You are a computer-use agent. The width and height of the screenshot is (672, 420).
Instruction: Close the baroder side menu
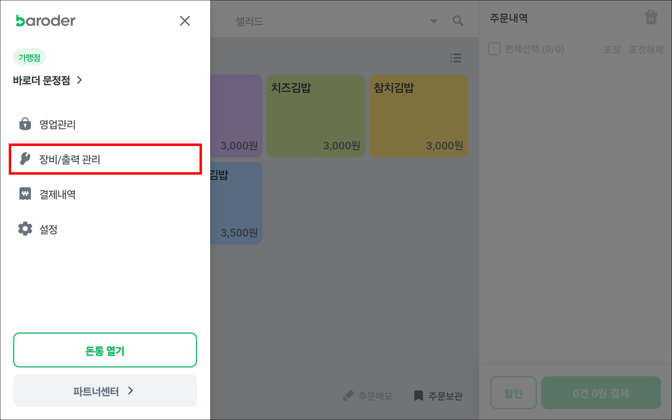185,21
